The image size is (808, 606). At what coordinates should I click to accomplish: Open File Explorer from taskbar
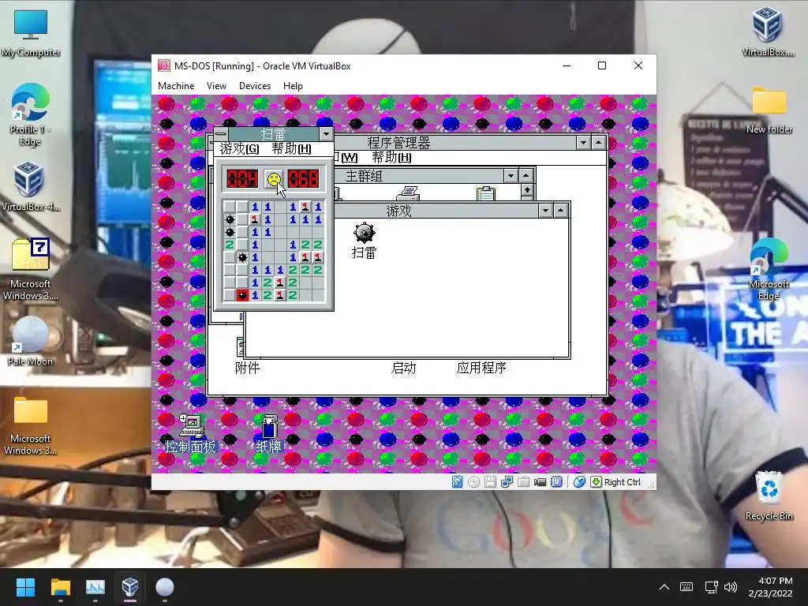60,587
